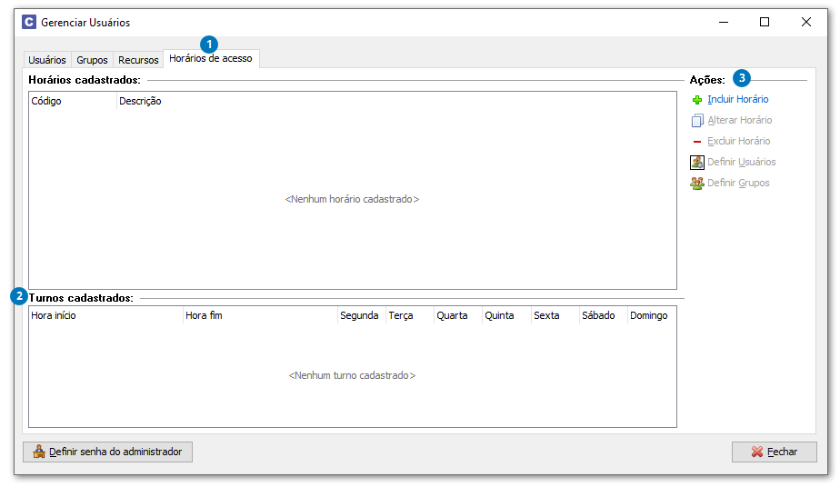Image resolution: width=840 pixels, height=487 pixels.
Task: Close the window with title bar X
Action: [805, 22]
